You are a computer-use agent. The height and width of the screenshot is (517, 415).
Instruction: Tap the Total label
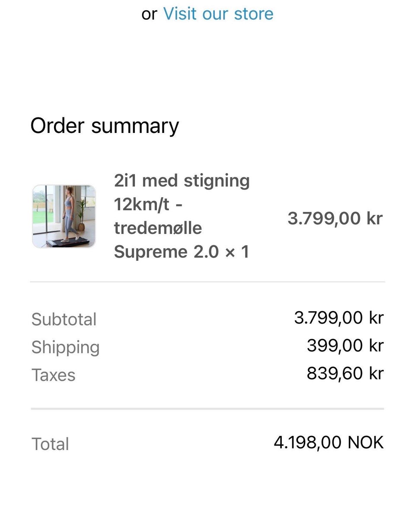(x=50, y=444)
